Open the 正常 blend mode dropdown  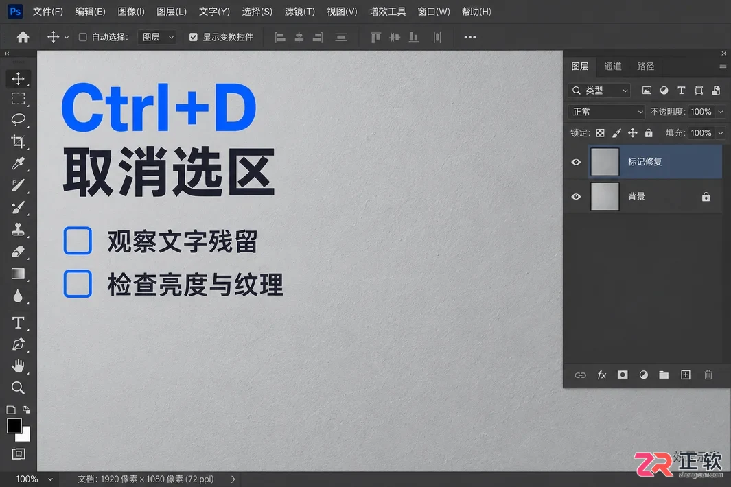pyautogui.click(x=607, y=112)
